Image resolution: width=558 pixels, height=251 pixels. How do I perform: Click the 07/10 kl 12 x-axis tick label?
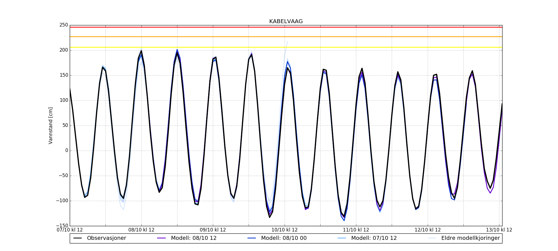pyautogui.click(x=70, y=230)
